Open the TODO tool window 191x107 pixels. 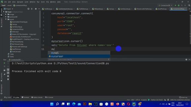pos(8,97)
